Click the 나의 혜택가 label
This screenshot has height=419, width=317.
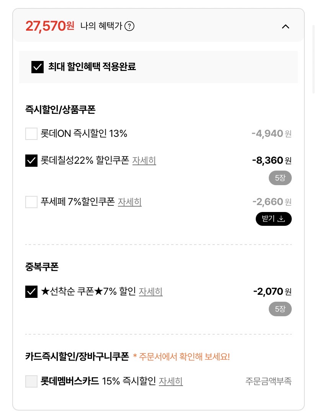pyautogui.click(x=101, y=26)
